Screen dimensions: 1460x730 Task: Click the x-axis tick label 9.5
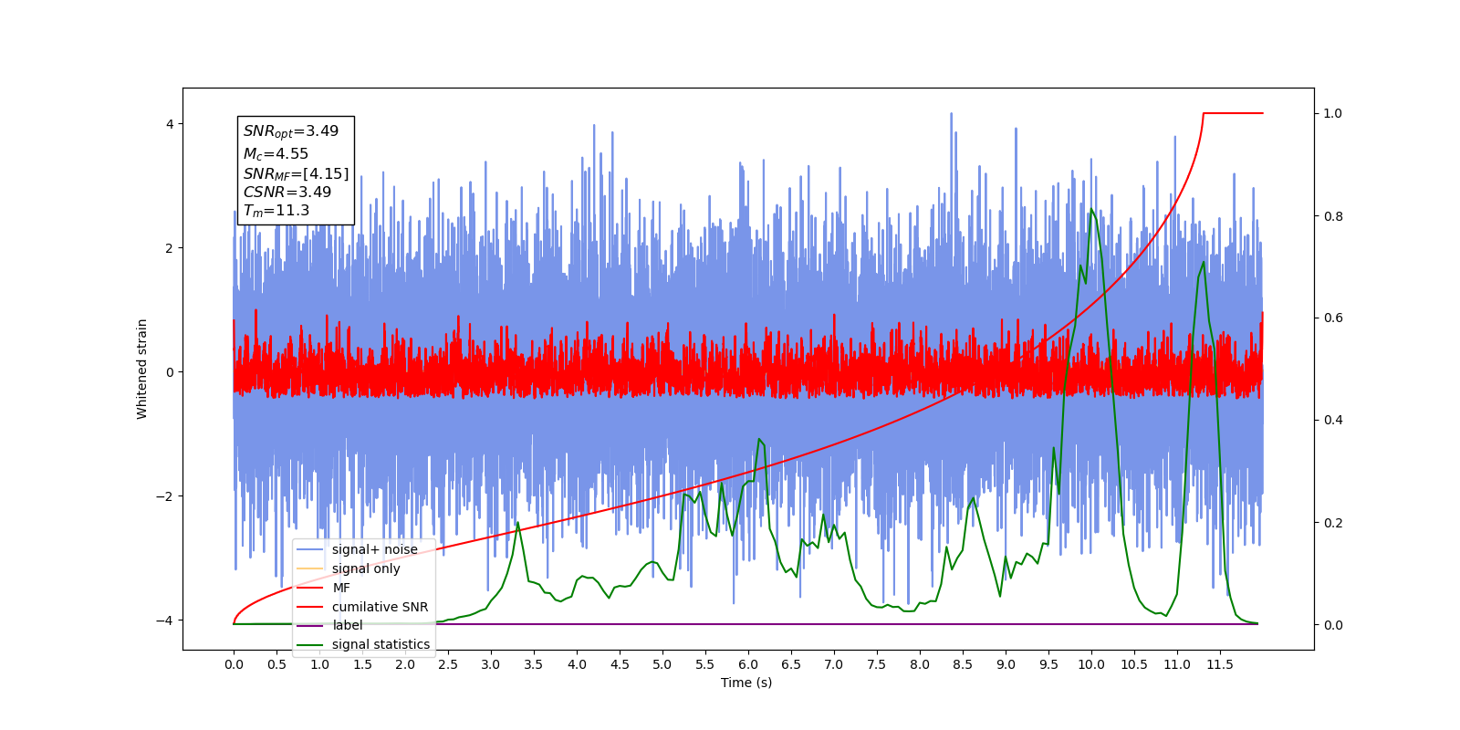pos(1048,664)
